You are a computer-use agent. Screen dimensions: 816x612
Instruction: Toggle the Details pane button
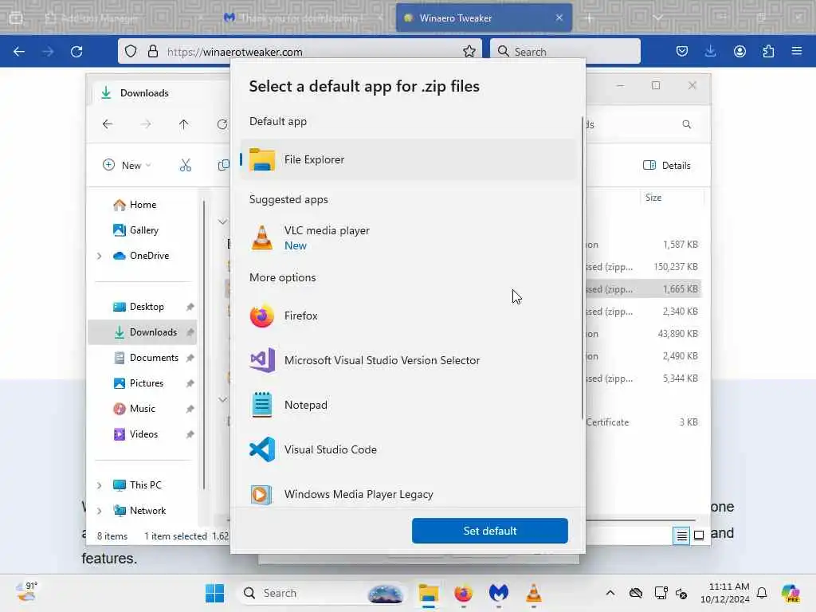667,166
